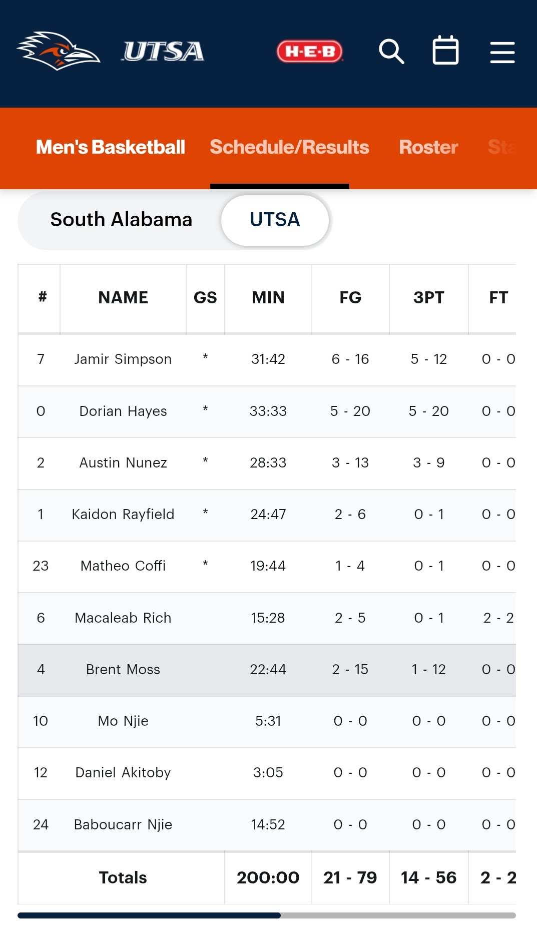Click the UTSA wordmark in header
The height and width of the screenshot is (936, 537).
[x=163, y=52]
